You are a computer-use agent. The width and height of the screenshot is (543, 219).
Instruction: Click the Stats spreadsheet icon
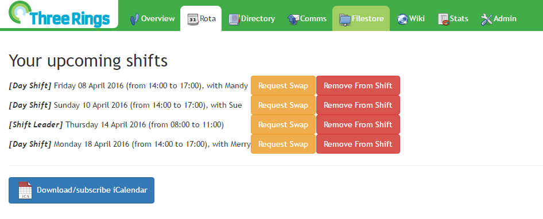pyautogui.click(x=444, y=19)
